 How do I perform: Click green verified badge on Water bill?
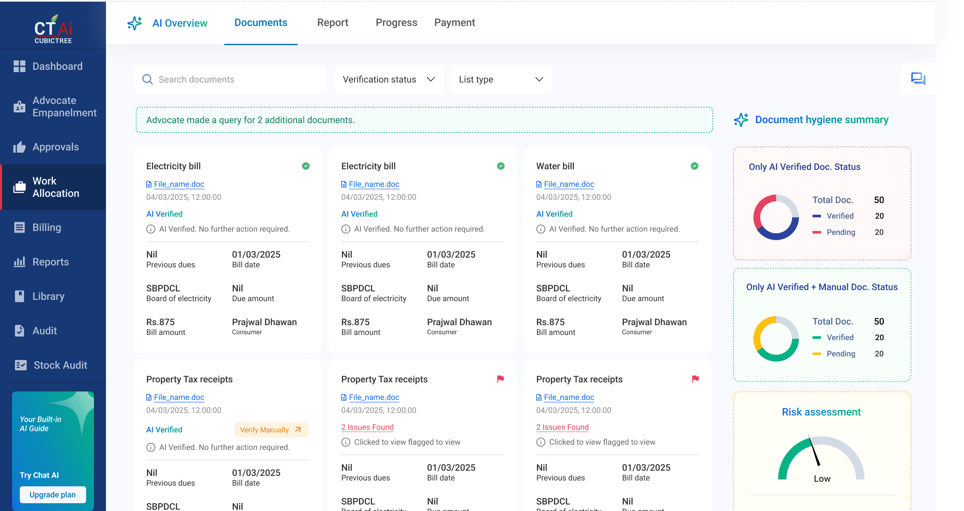[694, 166]
